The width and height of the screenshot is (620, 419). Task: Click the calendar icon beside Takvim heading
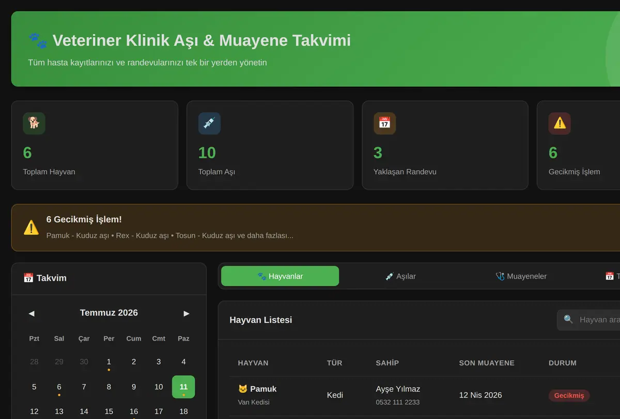point(28,278)
